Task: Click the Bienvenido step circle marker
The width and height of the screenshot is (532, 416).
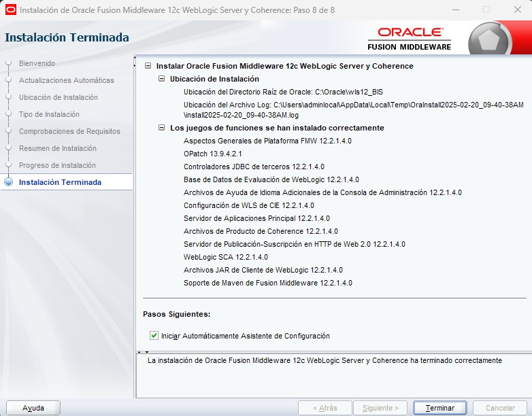Action: tap(8, 63)
